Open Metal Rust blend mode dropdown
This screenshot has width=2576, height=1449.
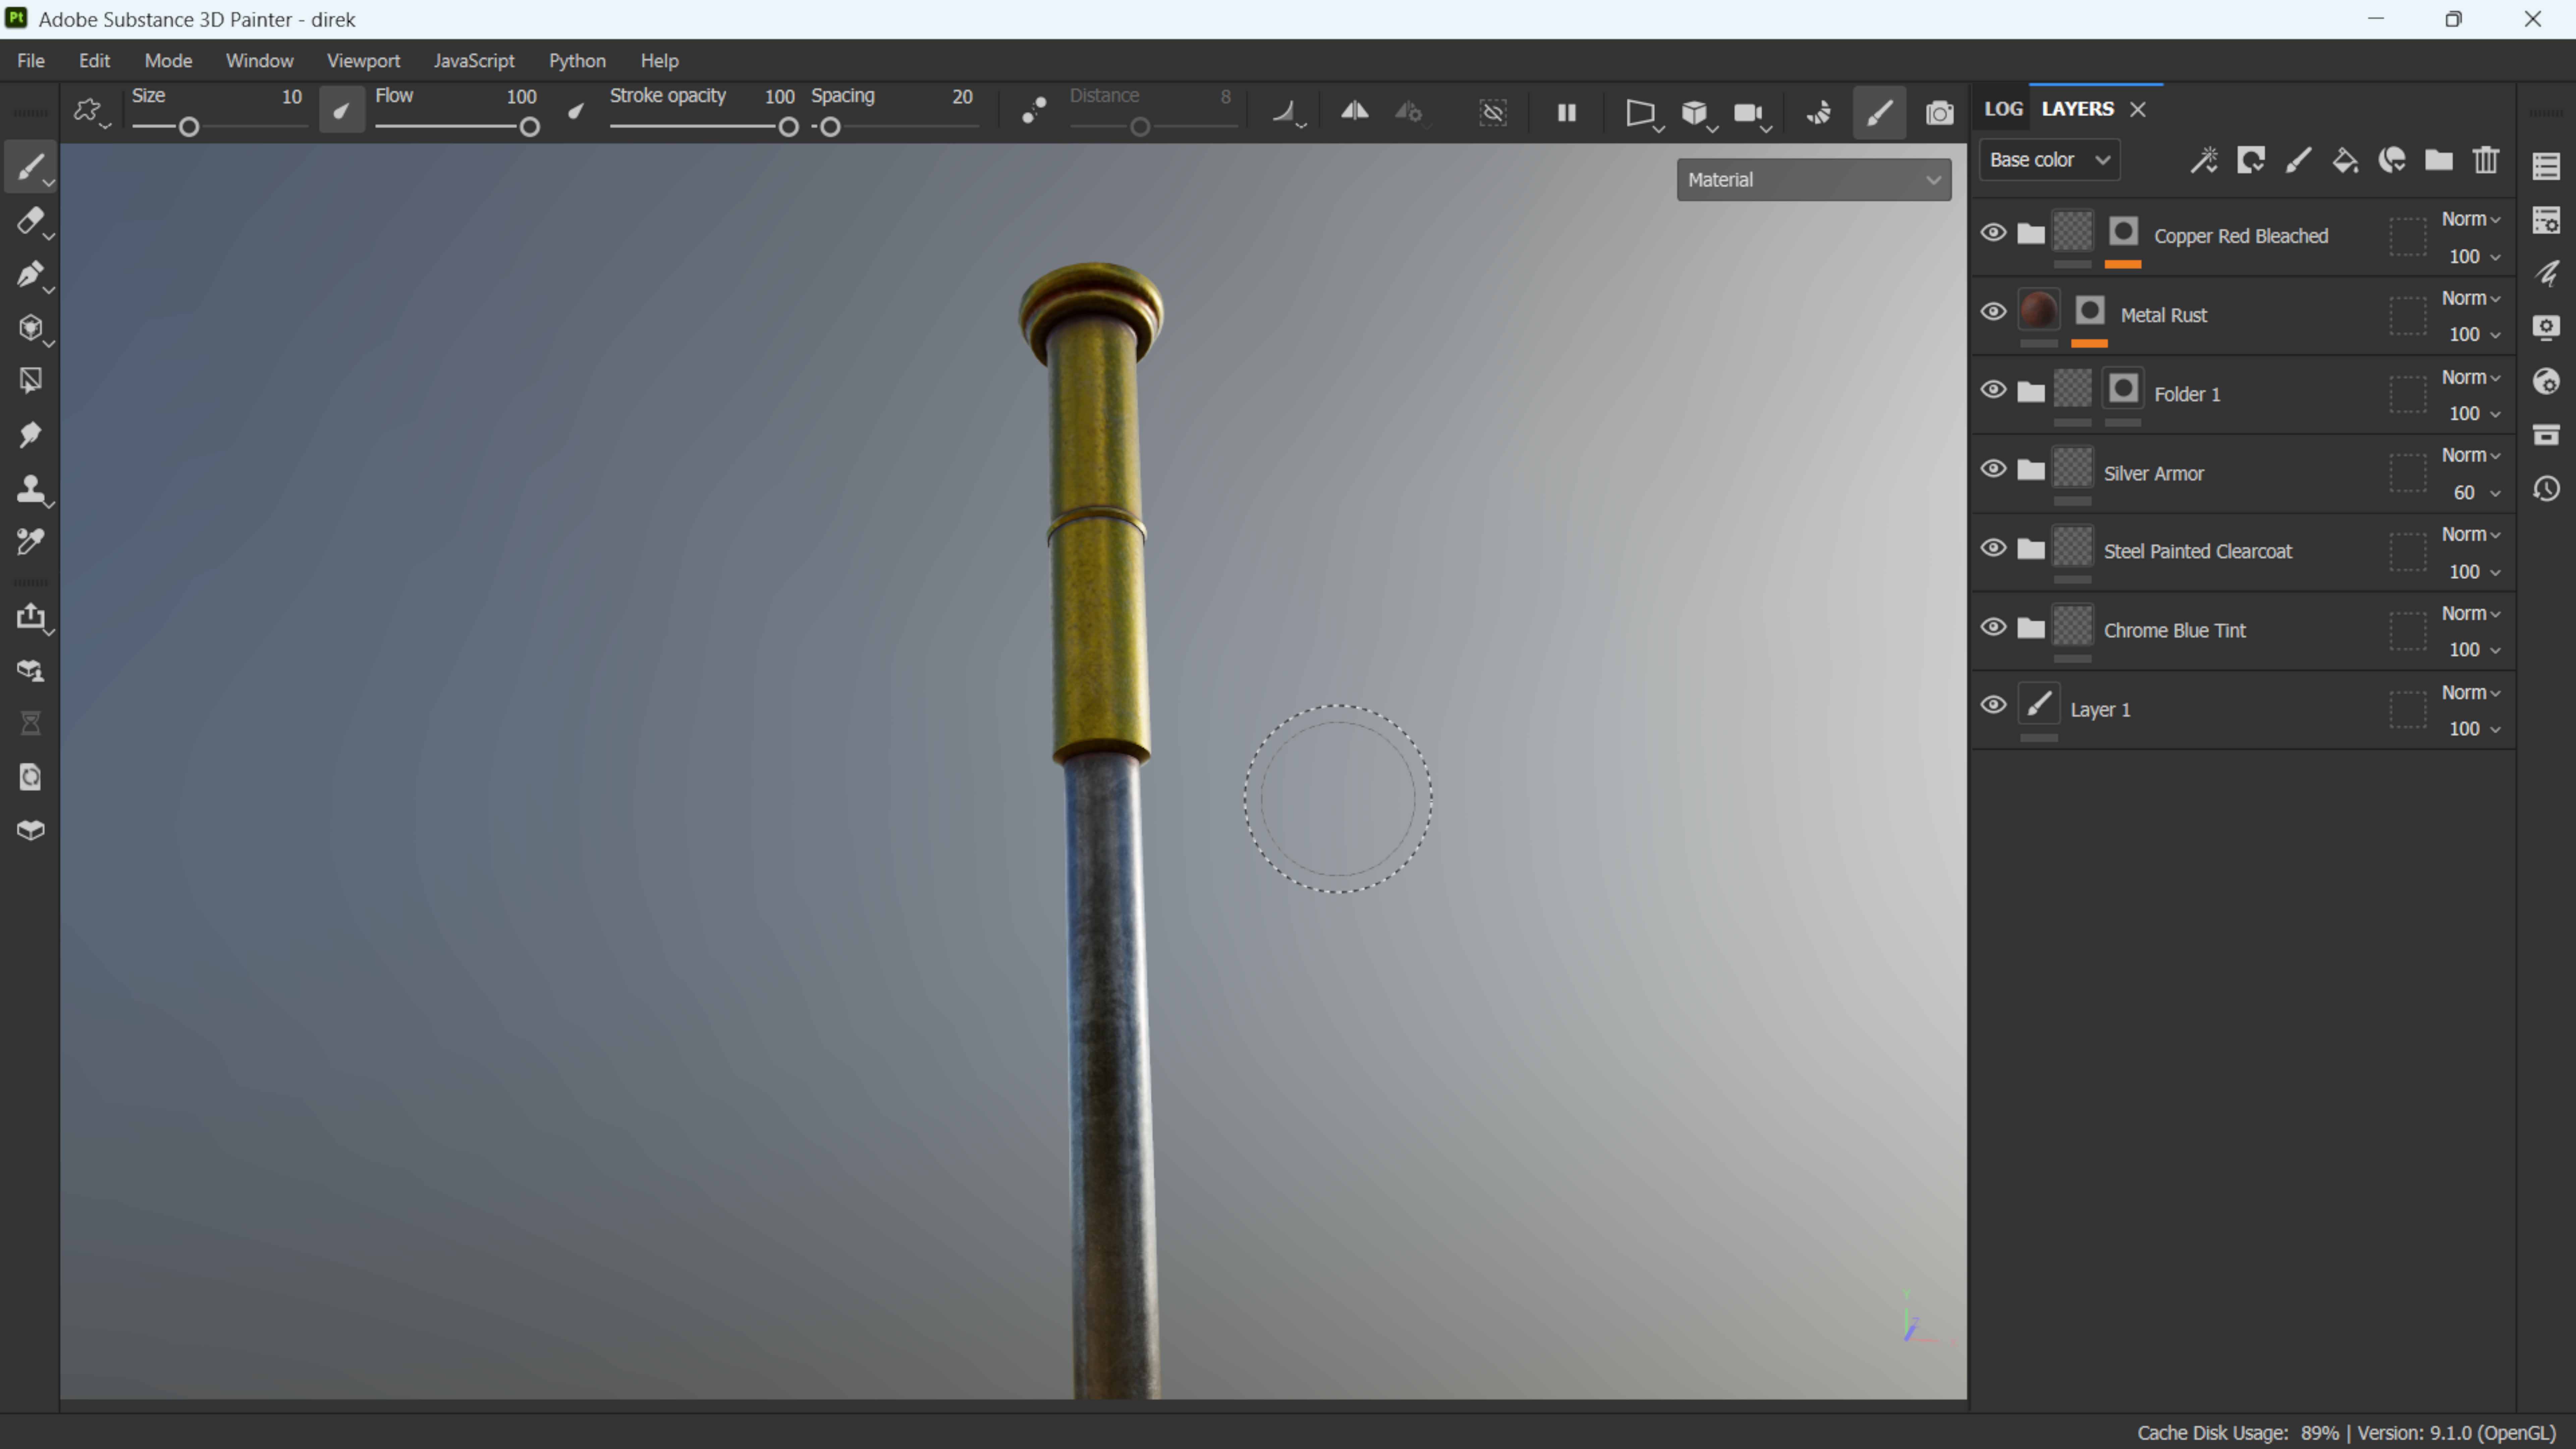(2471, 298)
